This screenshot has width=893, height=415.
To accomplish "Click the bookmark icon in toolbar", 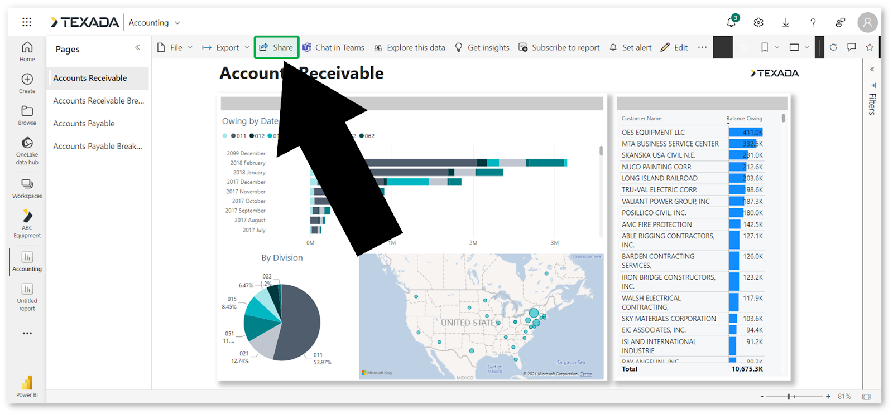I will point(765,47).
